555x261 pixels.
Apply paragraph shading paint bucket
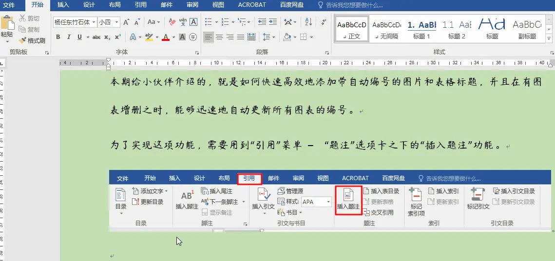pos(287,37)
